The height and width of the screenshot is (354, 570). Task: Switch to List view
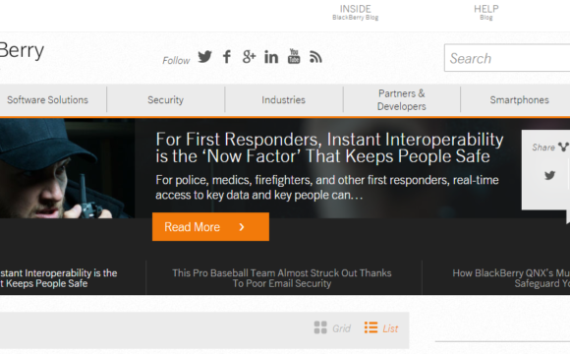tap(381, 327)
